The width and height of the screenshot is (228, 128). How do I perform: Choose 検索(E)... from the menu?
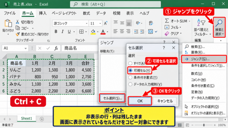pos(204,47)
